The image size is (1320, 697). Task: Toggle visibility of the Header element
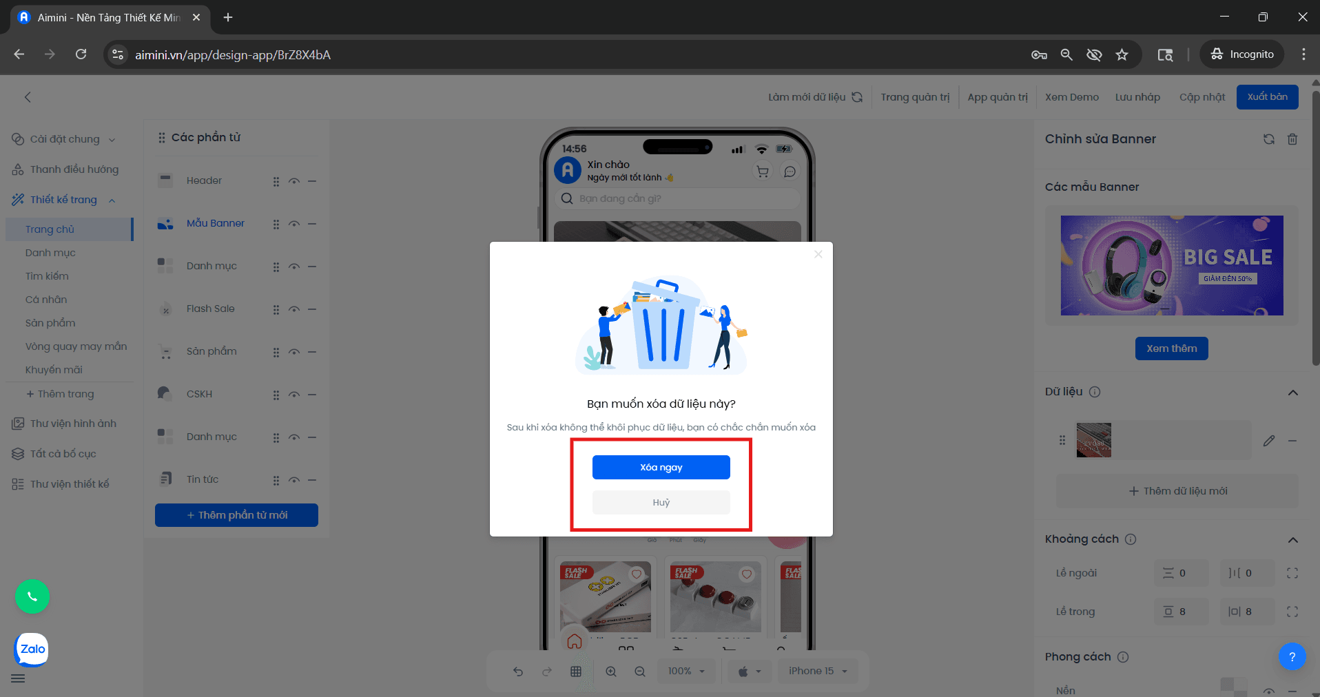click(x=294, y=180)
